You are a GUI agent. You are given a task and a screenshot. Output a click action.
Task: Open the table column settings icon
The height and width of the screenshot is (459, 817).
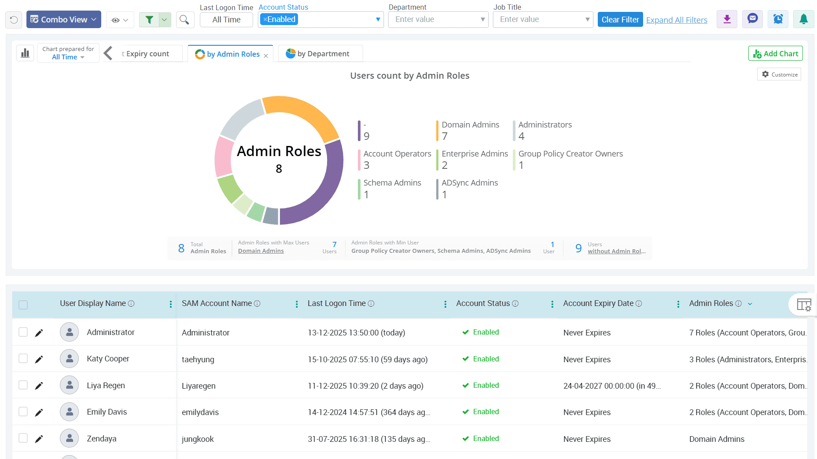[804, 305]
